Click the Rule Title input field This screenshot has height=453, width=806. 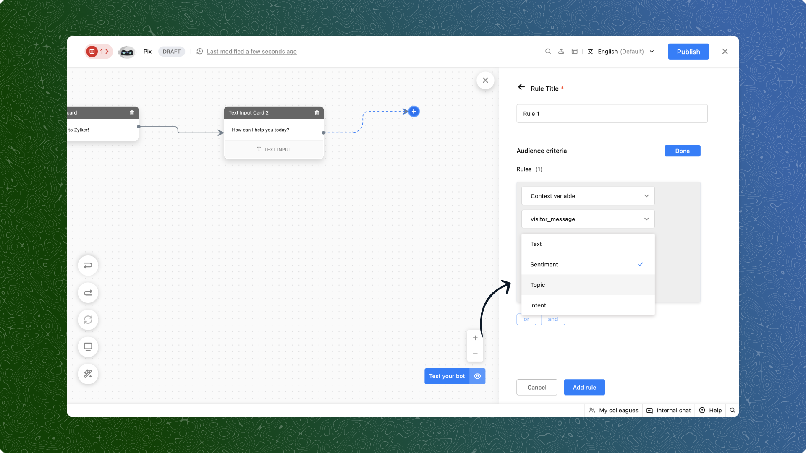click(x=612, y=114)
